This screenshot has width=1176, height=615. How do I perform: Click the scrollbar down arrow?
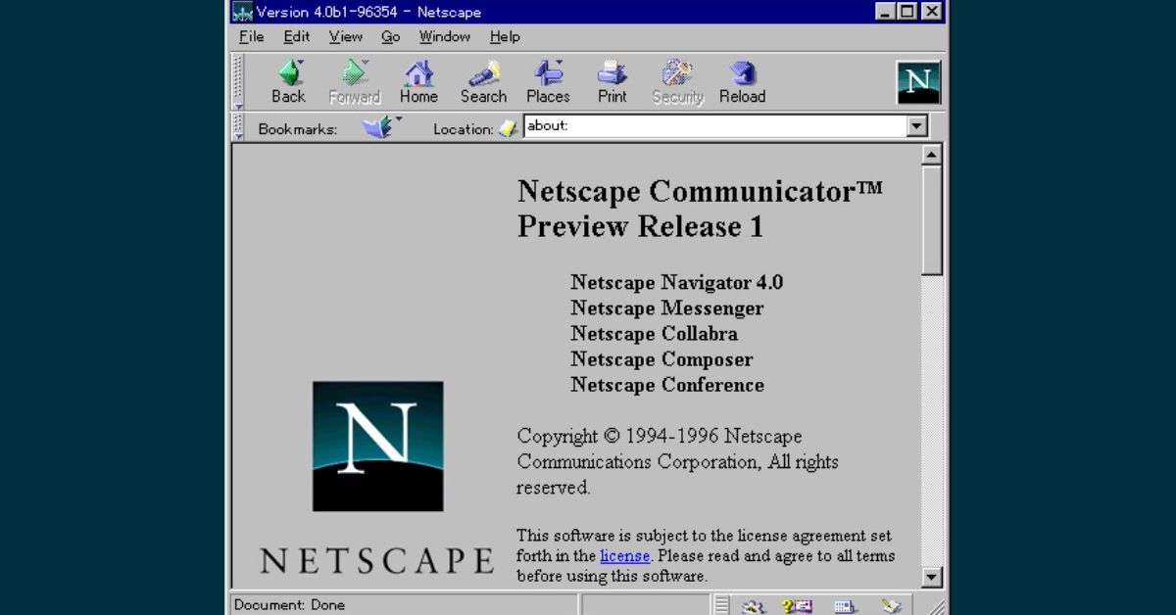(932, 578)
